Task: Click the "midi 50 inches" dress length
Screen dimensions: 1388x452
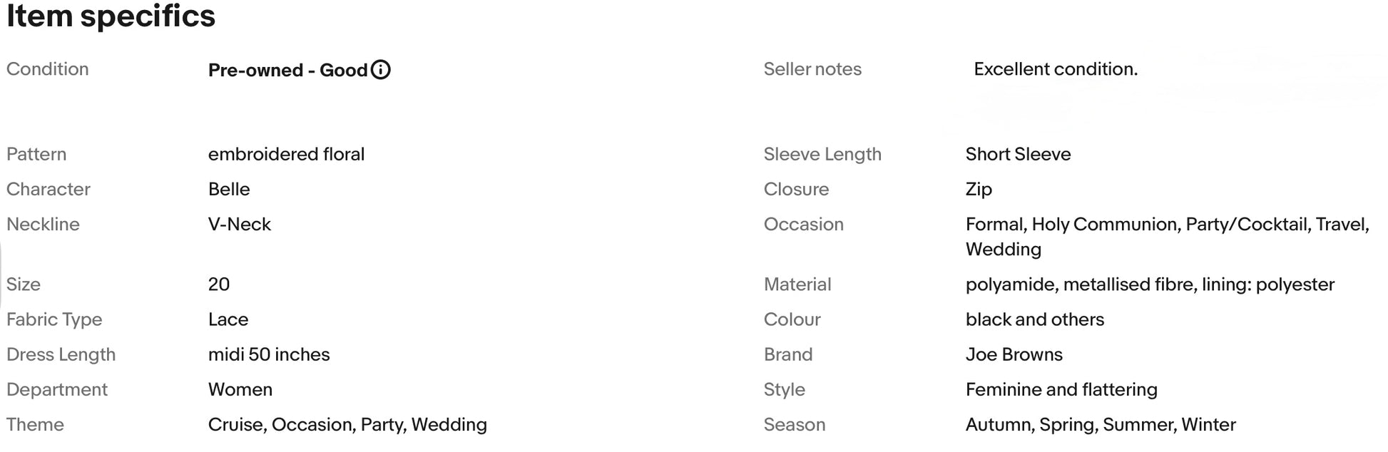Action: 269,354
